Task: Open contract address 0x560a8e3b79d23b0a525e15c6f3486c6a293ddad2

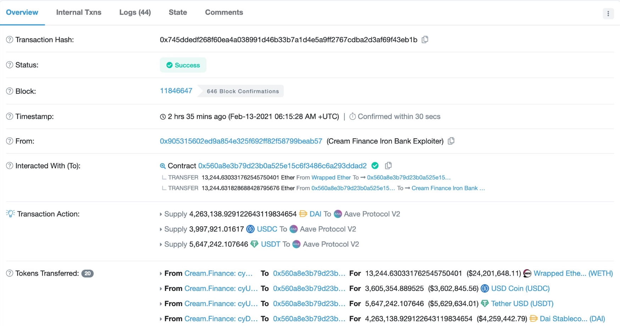Action: tap(282, 165)
